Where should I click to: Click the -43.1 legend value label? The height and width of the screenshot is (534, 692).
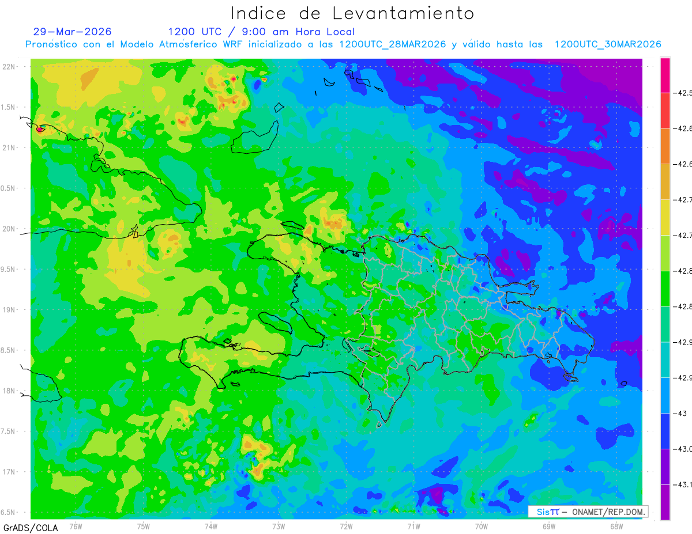(685, 484)
